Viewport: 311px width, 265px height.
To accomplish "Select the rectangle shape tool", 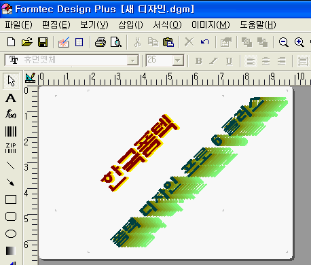I will (x=11, y=200).
